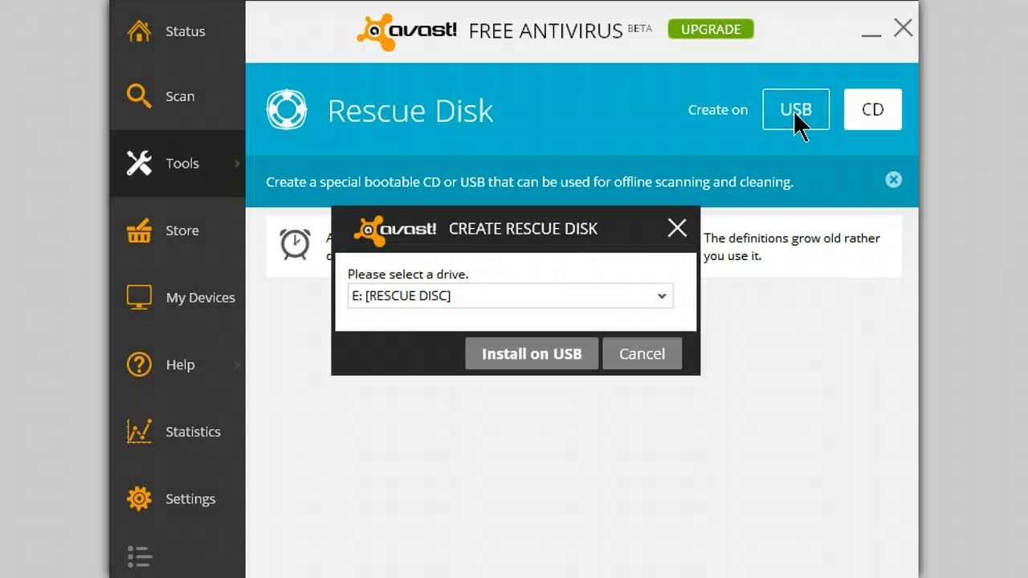Viewport: 1028px width, 578px height.
Task: Choose CD as creation target
Action: [x=873, y=109]
